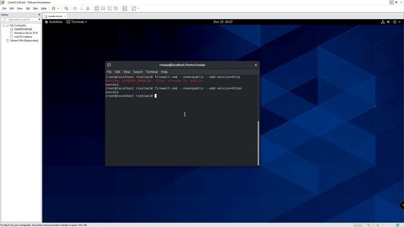Viewport: 404px width, 227px height.
Task: Switch to the CentOS VM tab
Action: [x=55, y=16]
